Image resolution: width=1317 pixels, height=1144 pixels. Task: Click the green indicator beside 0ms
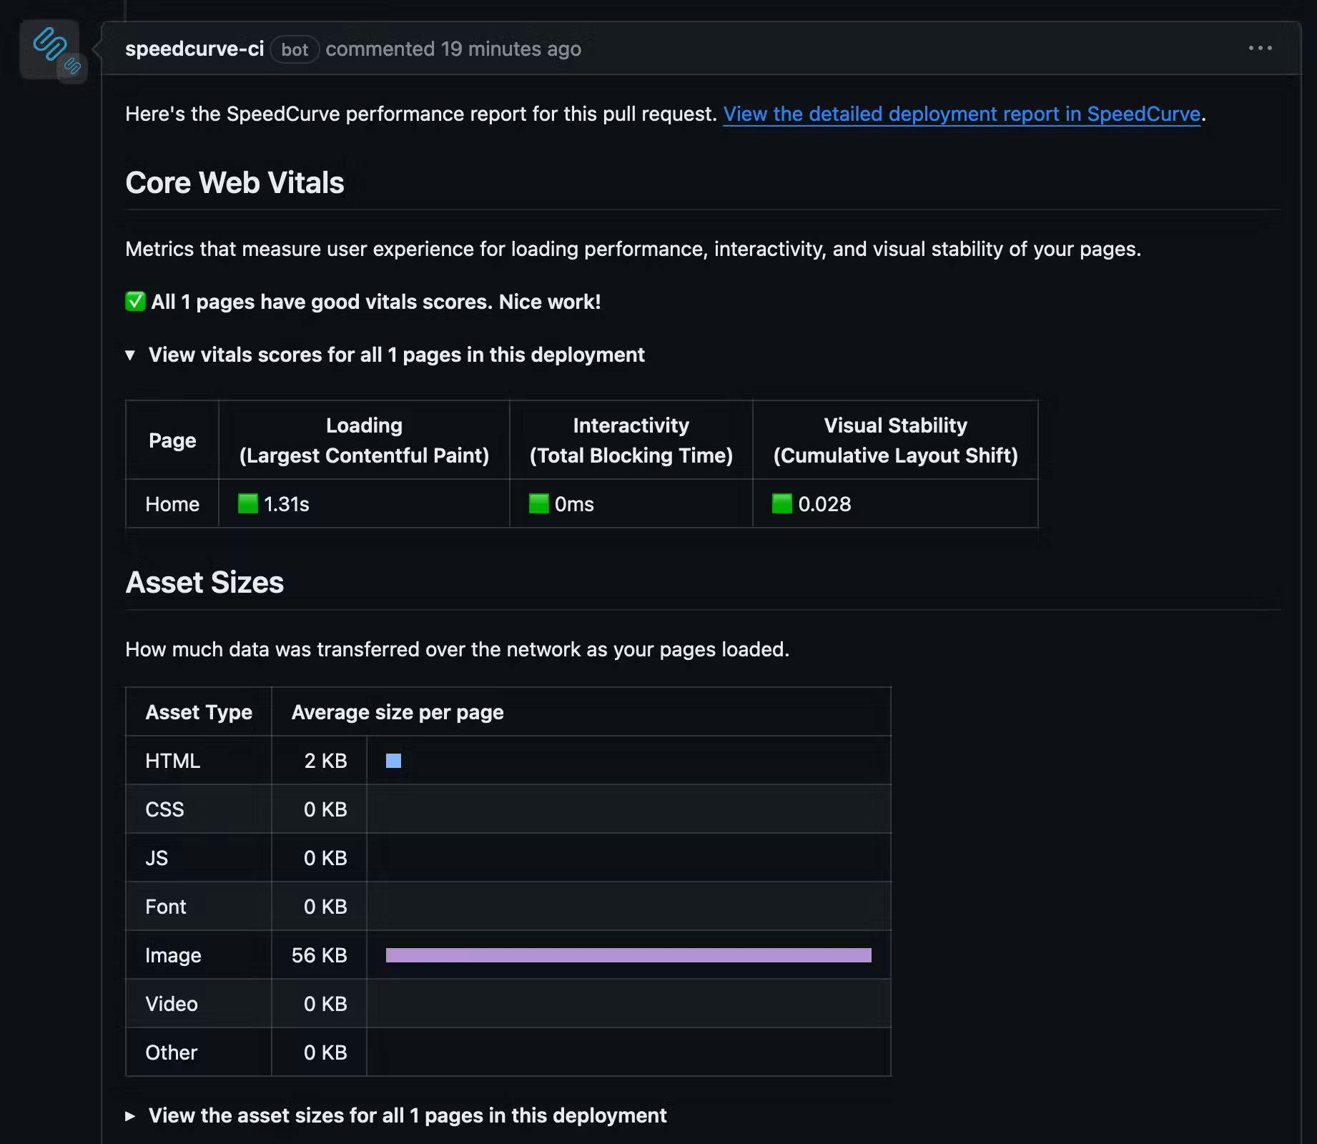pyautogui.click(x=538, y=503)
